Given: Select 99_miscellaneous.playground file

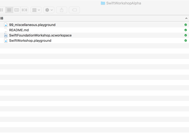Looking at the screenshot, I should tap(94, 25).
